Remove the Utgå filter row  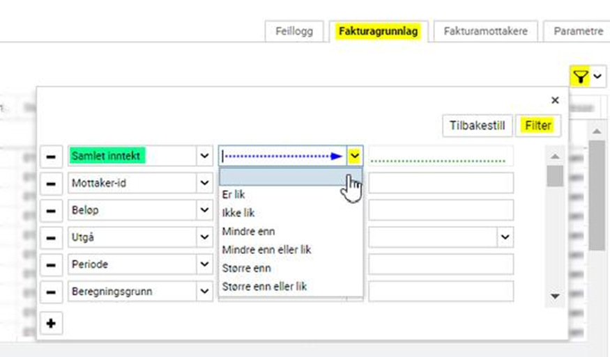51,238
